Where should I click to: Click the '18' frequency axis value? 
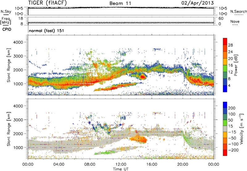point(21,19)
